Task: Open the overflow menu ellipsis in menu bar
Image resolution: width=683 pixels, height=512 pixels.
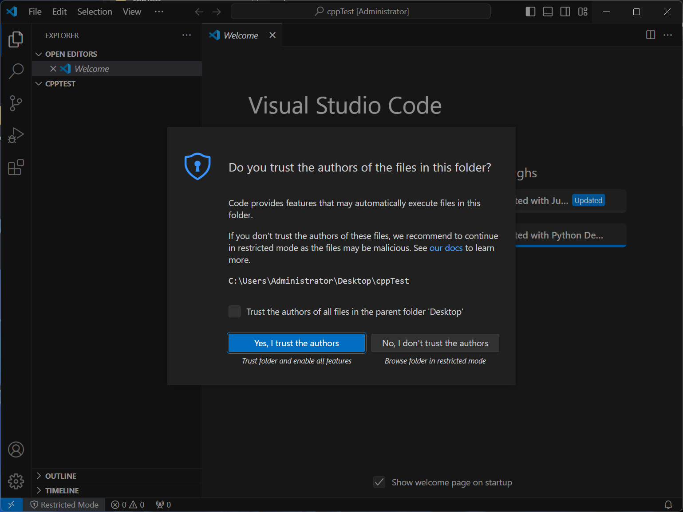Action: pyautogui.click(x=159, y=12)
